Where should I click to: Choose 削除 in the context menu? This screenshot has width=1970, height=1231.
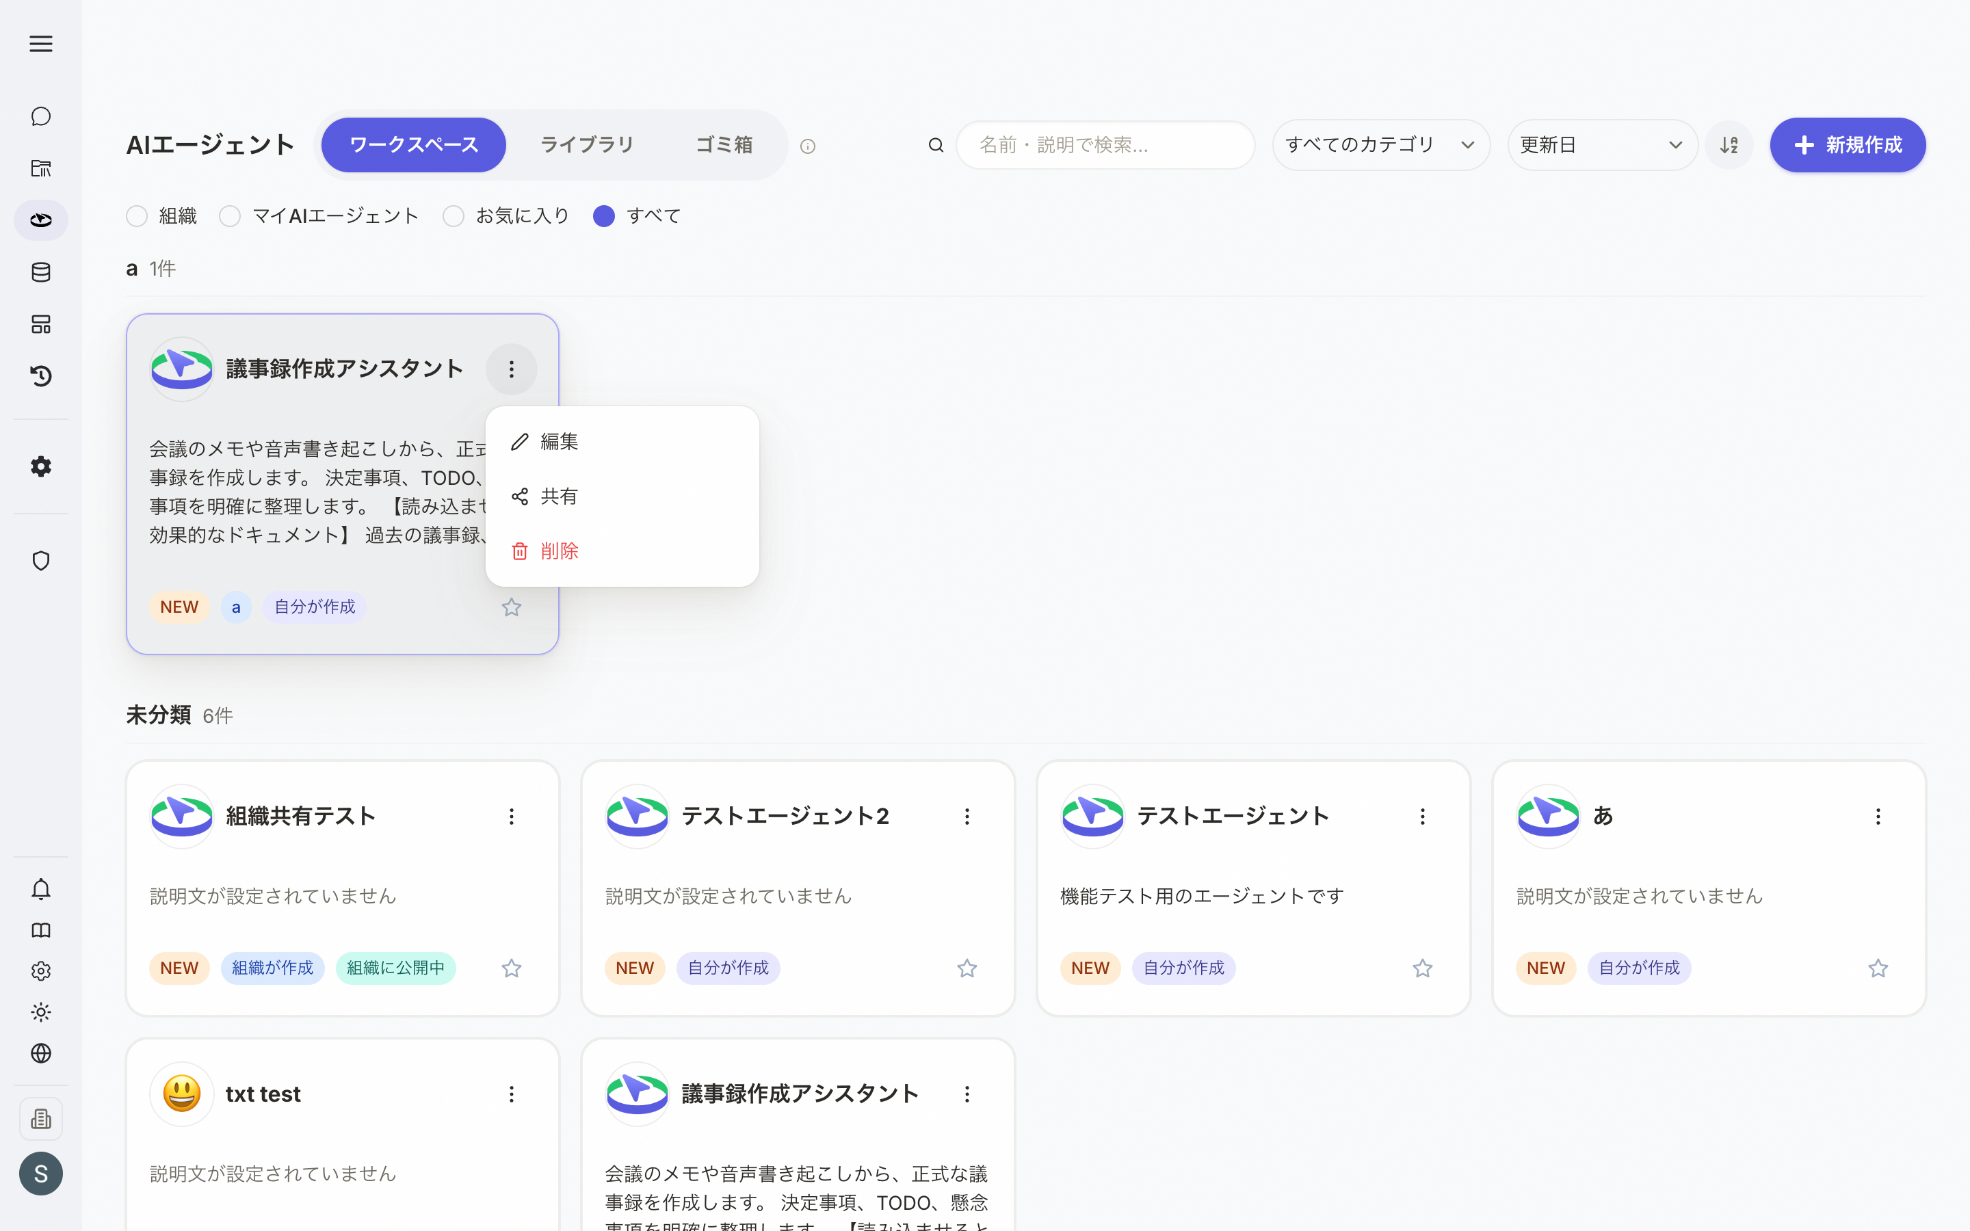(622, 551)
